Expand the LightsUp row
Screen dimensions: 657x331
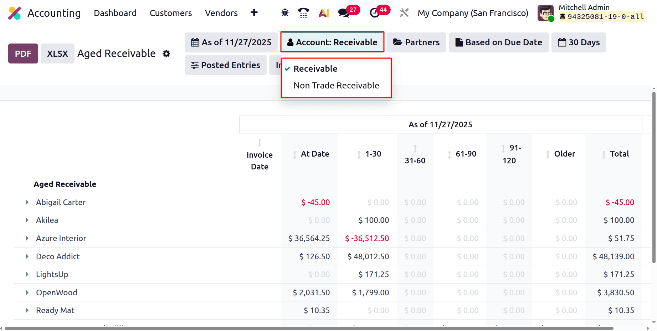coord(27,274)
